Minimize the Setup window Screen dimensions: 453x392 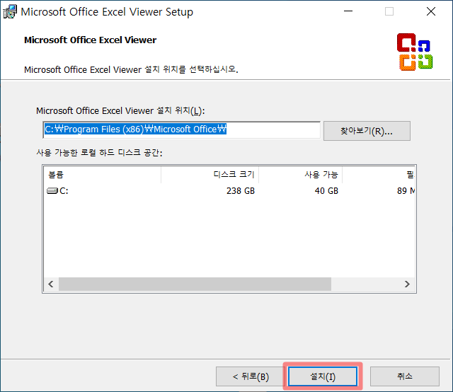348,11
